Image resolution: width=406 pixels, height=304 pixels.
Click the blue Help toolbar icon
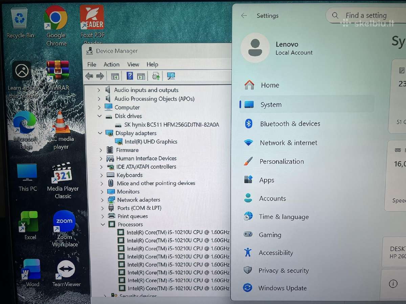point(130,76)
